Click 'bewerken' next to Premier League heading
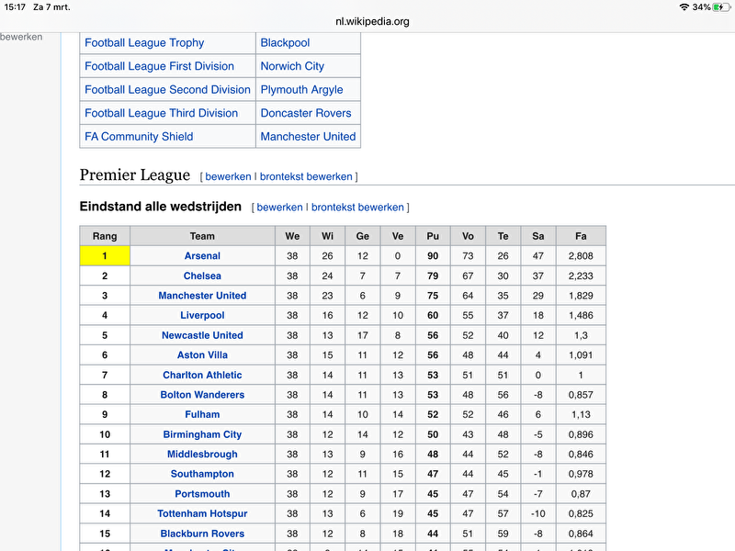Viewport: 735px width, 551px height. (x=228, y=176)
